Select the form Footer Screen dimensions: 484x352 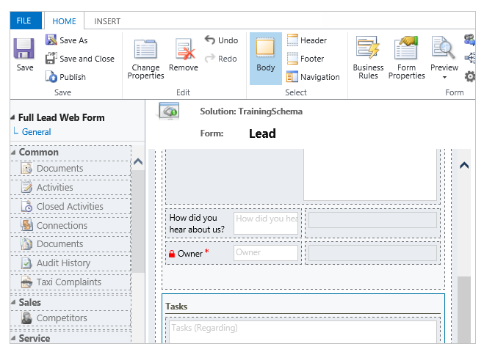click(x=306, y=58)
